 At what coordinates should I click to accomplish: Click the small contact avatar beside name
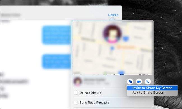point(78,82)
